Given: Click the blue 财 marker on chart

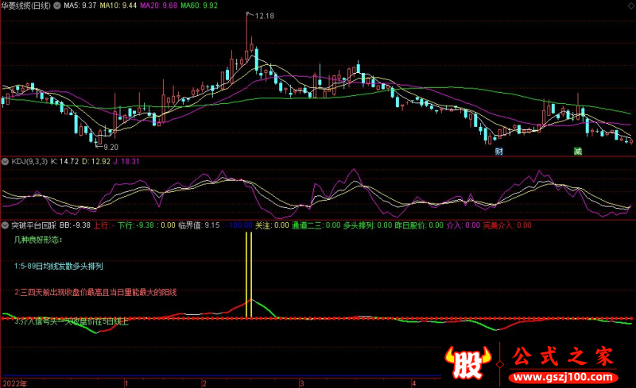Looking at the screenshot, I should click(x=498, y=151).
